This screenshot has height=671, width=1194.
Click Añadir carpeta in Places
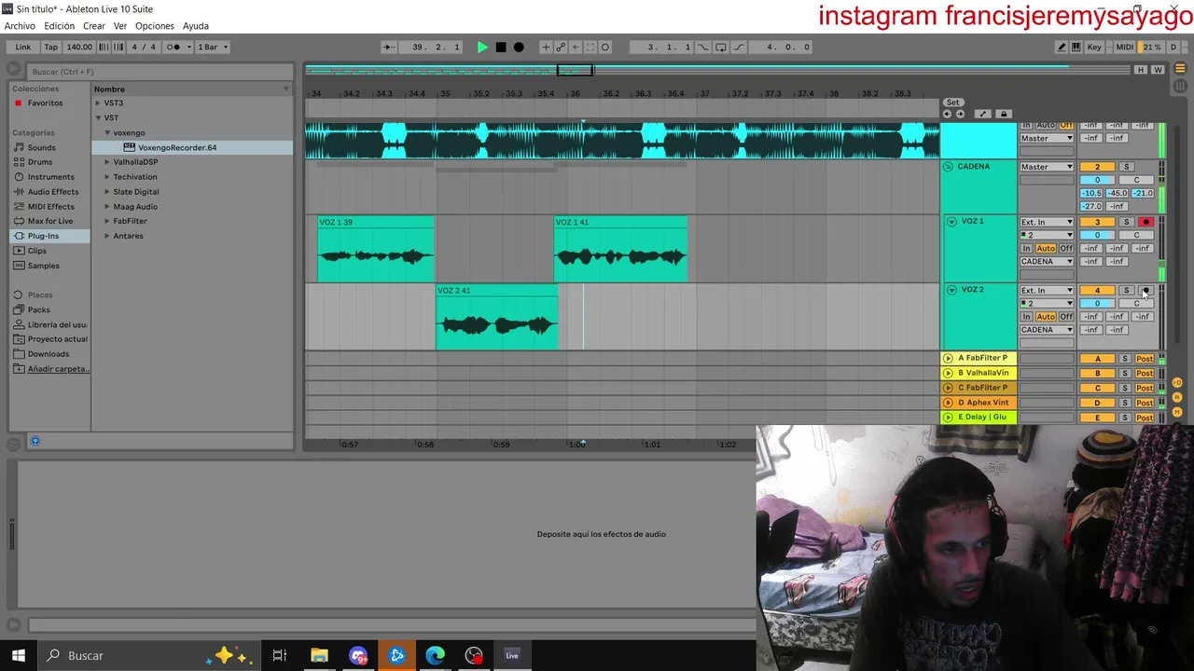pos(58,369)
